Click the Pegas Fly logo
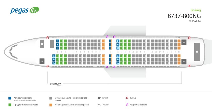The height and width of the screenshot is (112, 212). [x=24, y=11]
